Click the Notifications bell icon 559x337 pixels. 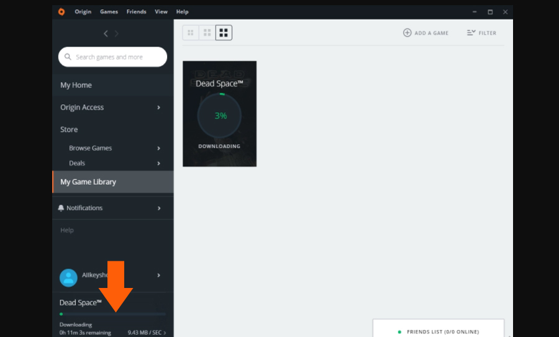[61, 208]
